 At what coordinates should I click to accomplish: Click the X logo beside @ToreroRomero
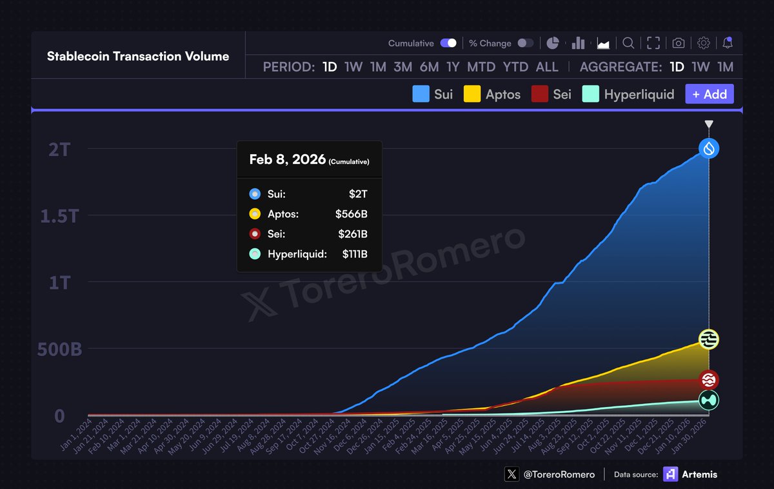[x=512, y=474]
